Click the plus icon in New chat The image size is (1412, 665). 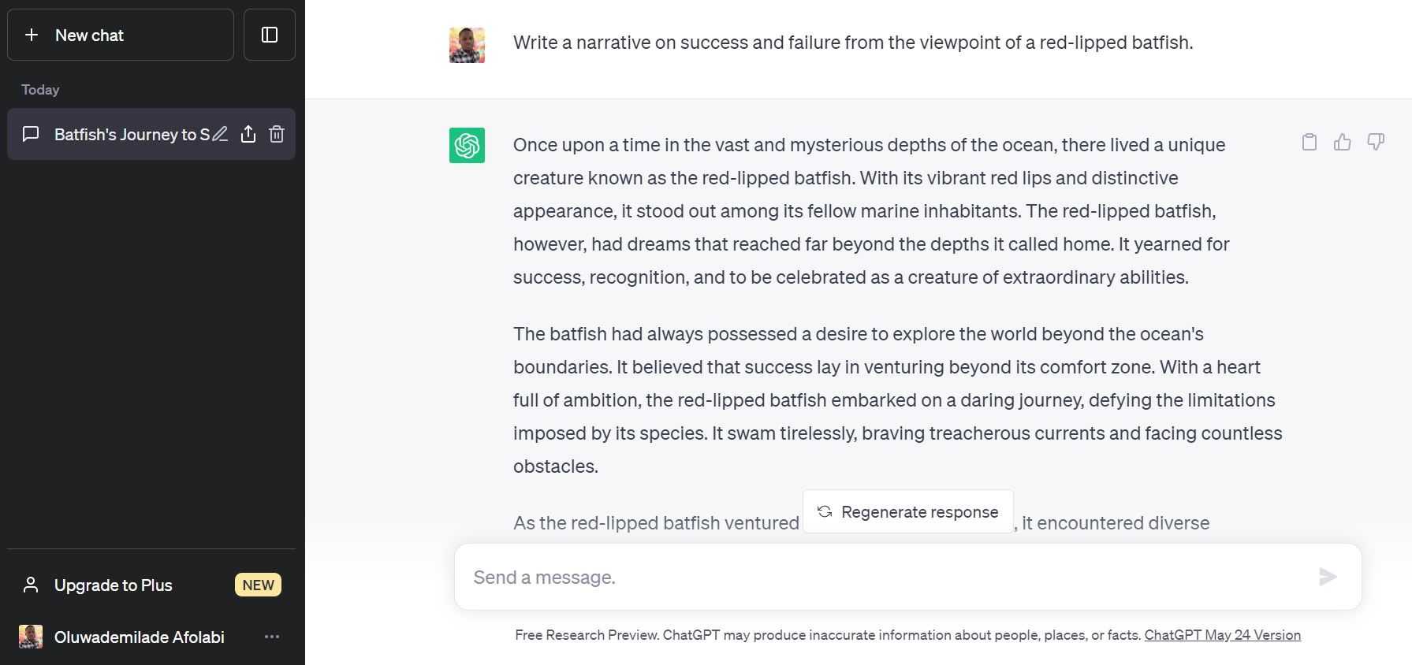[32, 35]
